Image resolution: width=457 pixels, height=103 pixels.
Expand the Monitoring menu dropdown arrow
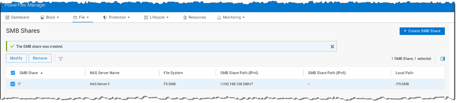click(x=243, y=17)
